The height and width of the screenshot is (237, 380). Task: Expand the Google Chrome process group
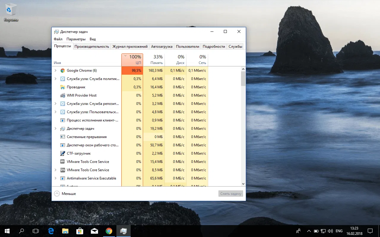55,70
